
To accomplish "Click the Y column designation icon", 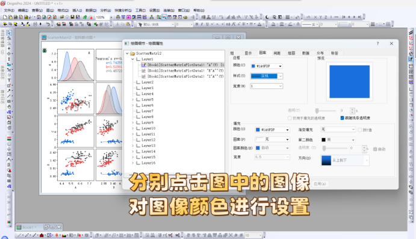I will coord(320,17).
